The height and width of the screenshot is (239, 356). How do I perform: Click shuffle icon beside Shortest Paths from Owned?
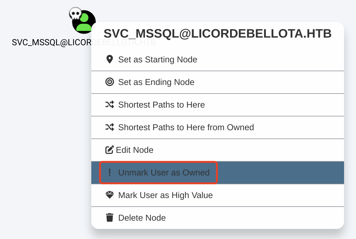tap(109, 127)
